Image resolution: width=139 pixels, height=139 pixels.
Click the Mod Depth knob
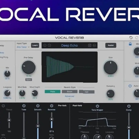pos(35,93)
